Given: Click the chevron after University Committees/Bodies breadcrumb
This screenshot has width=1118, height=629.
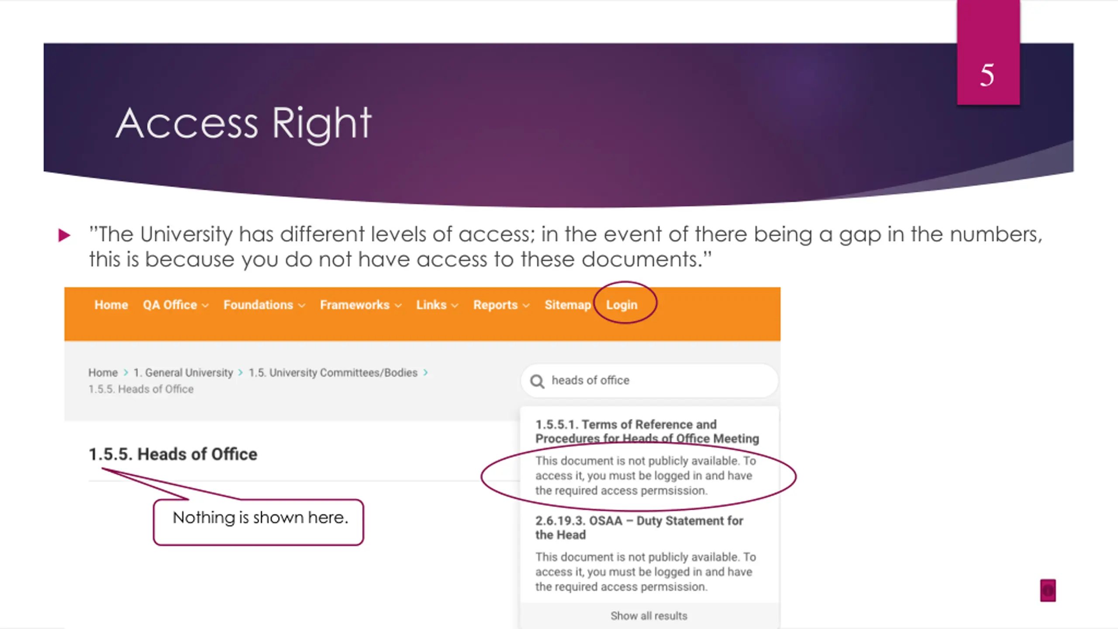Looking at the screenshot, I should coord(425,373).
